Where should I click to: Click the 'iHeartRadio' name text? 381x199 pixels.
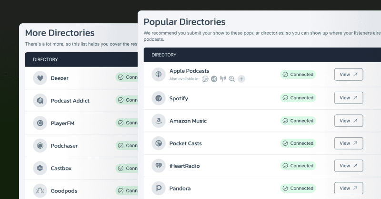pyautogui.click(x=184, y=166)
